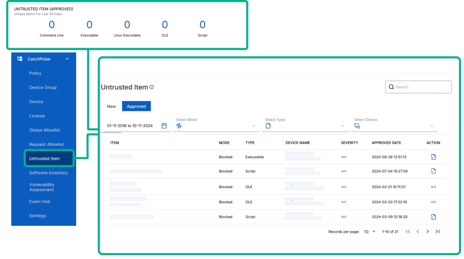Click the info icon next to Untrusted Item
This screenshot has height=259, width=464.
pyautogui.click(x=151, y=87)
